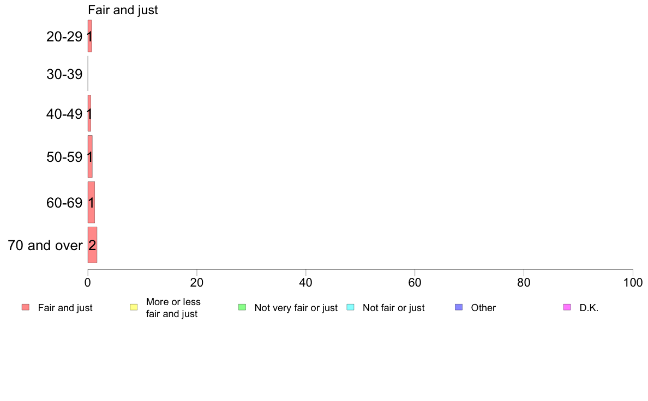Screen dimensions: 648x401
Task: Click the D.K. legend label
Action: tap(589, 308)
